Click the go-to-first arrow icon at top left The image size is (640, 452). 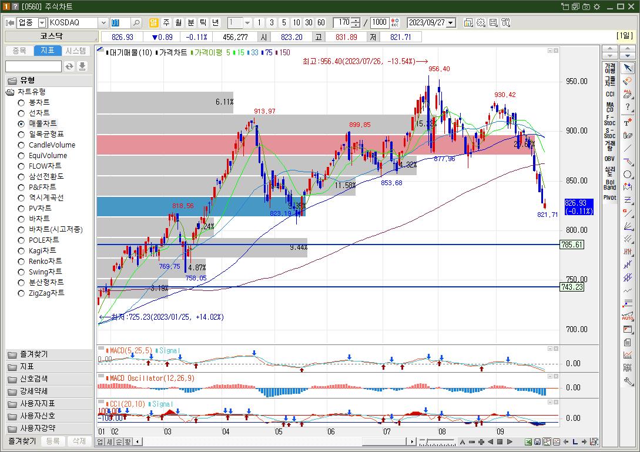10,22
